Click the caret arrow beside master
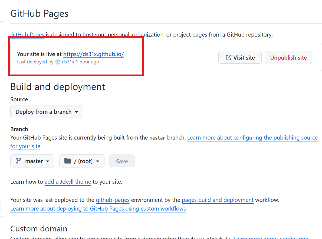 point(48,162)
